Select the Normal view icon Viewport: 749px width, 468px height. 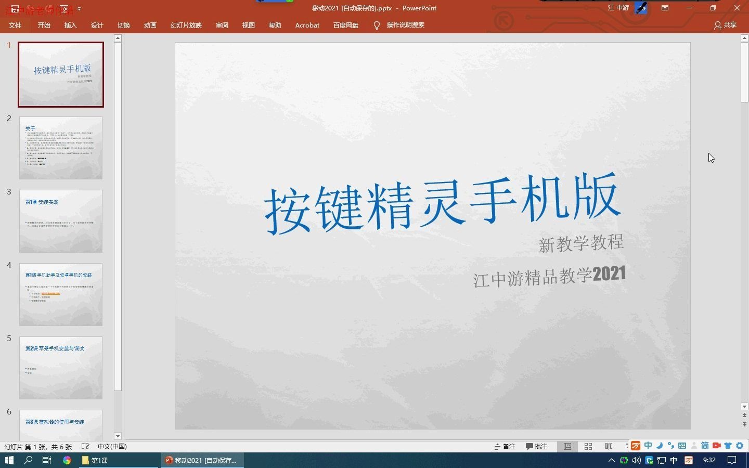click(x=567, y=446)
